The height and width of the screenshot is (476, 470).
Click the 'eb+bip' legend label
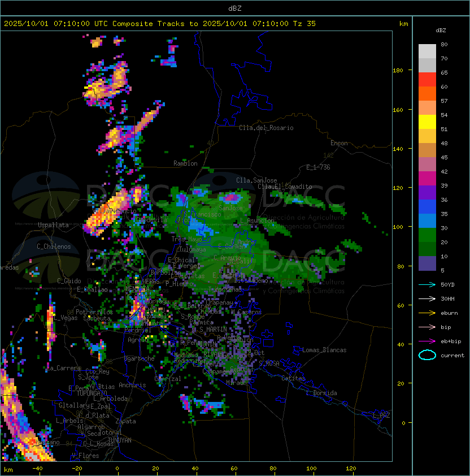451,341
